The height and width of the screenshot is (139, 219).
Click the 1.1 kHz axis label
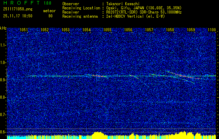(x=3, y=45)
